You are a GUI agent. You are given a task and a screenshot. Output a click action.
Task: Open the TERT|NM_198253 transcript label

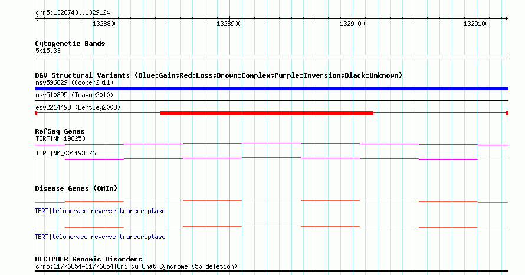coord(60,138)
